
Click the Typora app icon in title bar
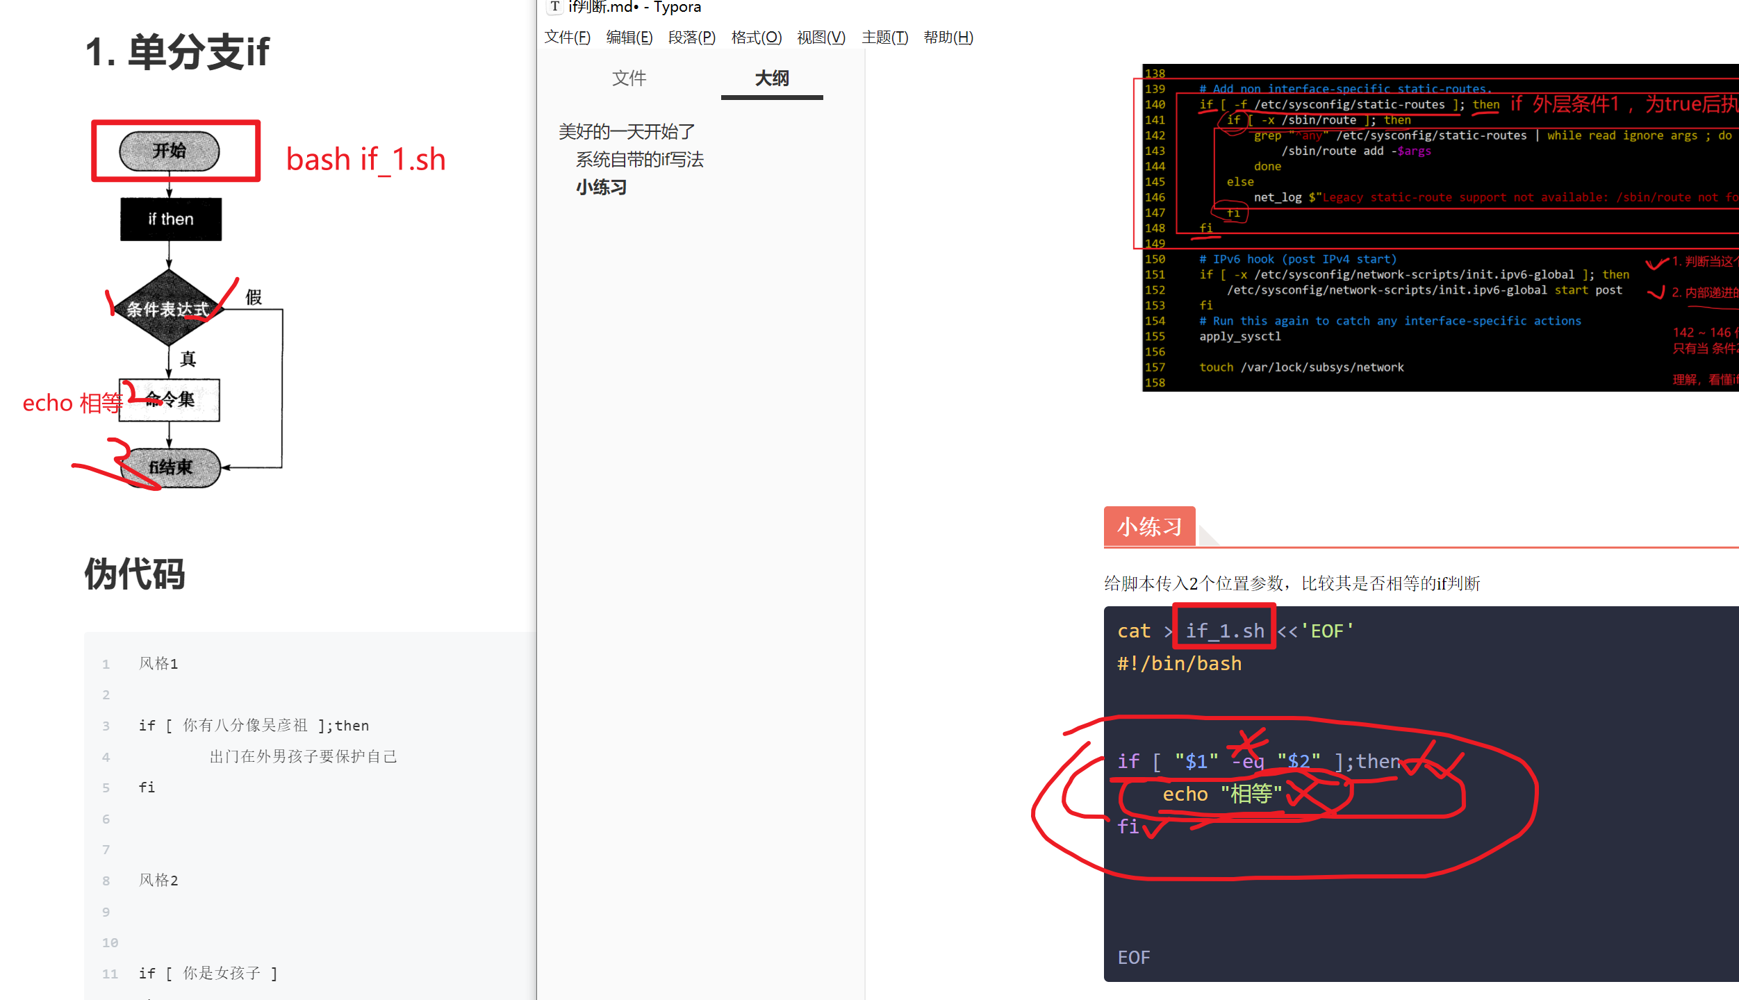pyautogui.click(x=554, y=7)
